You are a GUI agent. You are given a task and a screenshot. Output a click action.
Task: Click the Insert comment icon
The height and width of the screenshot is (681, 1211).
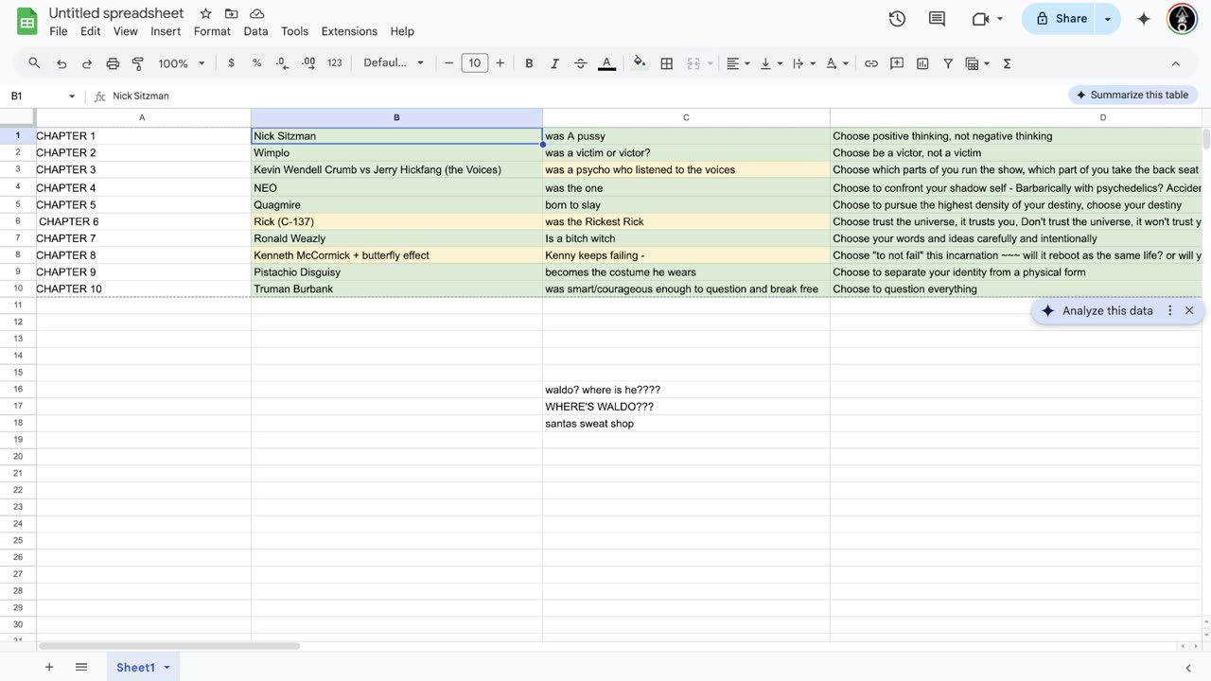pyautogui.click(x=897, y=63)
